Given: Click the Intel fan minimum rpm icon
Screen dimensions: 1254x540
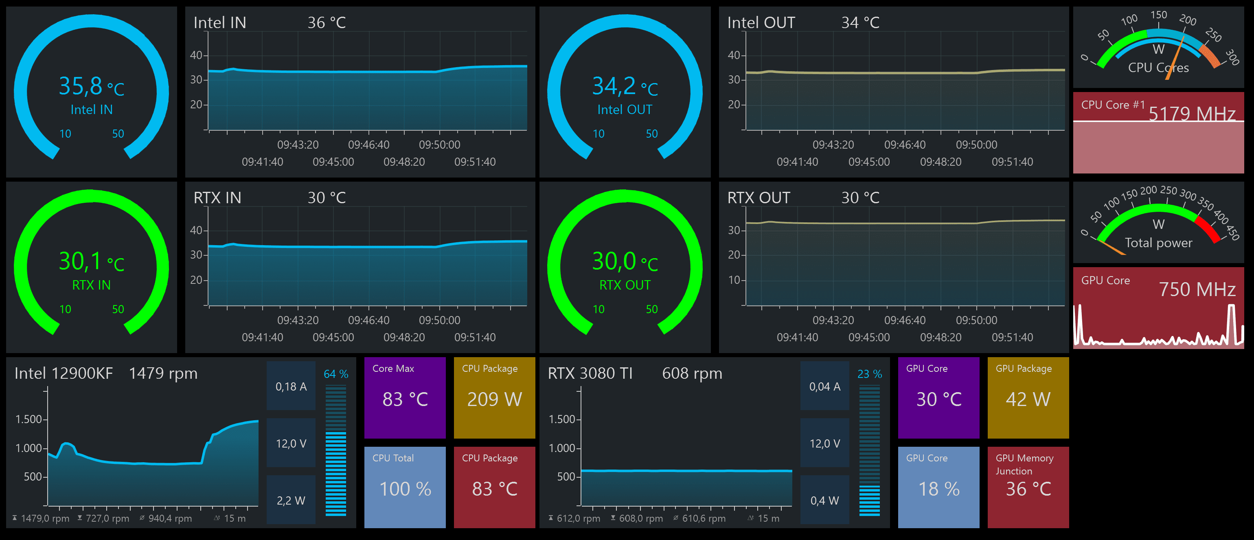Looking at the screenshot, I should click(80, 518).
